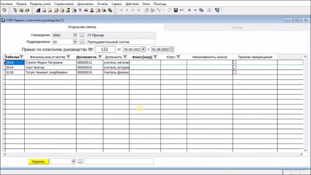The image size is (311, 175).
Task: Click ellipsis button next to Подразделение
Action: coord(82,42)
